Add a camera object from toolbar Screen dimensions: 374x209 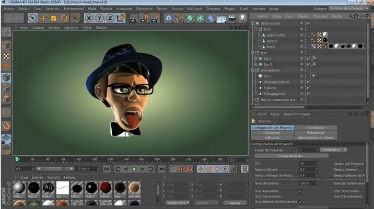(x=232, y=18)
